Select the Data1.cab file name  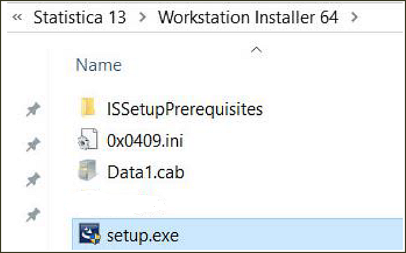146,172
